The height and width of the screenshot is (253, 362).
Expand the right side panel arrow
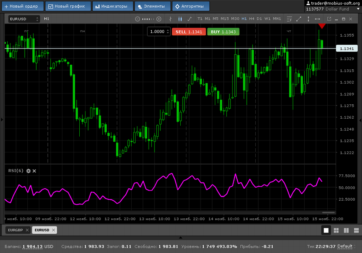(360, 120)
